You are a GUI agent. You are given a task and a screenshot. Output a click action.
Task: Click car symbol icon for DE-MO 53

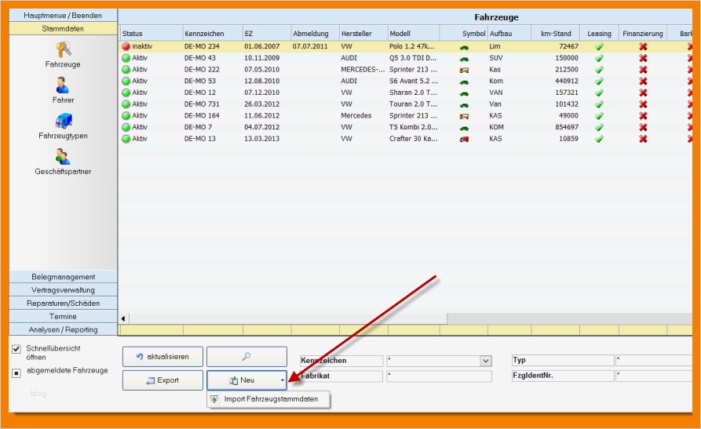(x=464, y=82)
